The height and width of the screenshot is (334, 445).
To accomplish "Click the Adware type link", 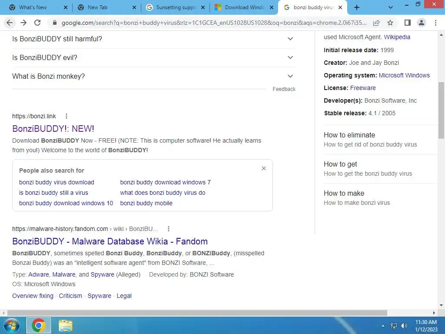I will (x=39, y=275).
